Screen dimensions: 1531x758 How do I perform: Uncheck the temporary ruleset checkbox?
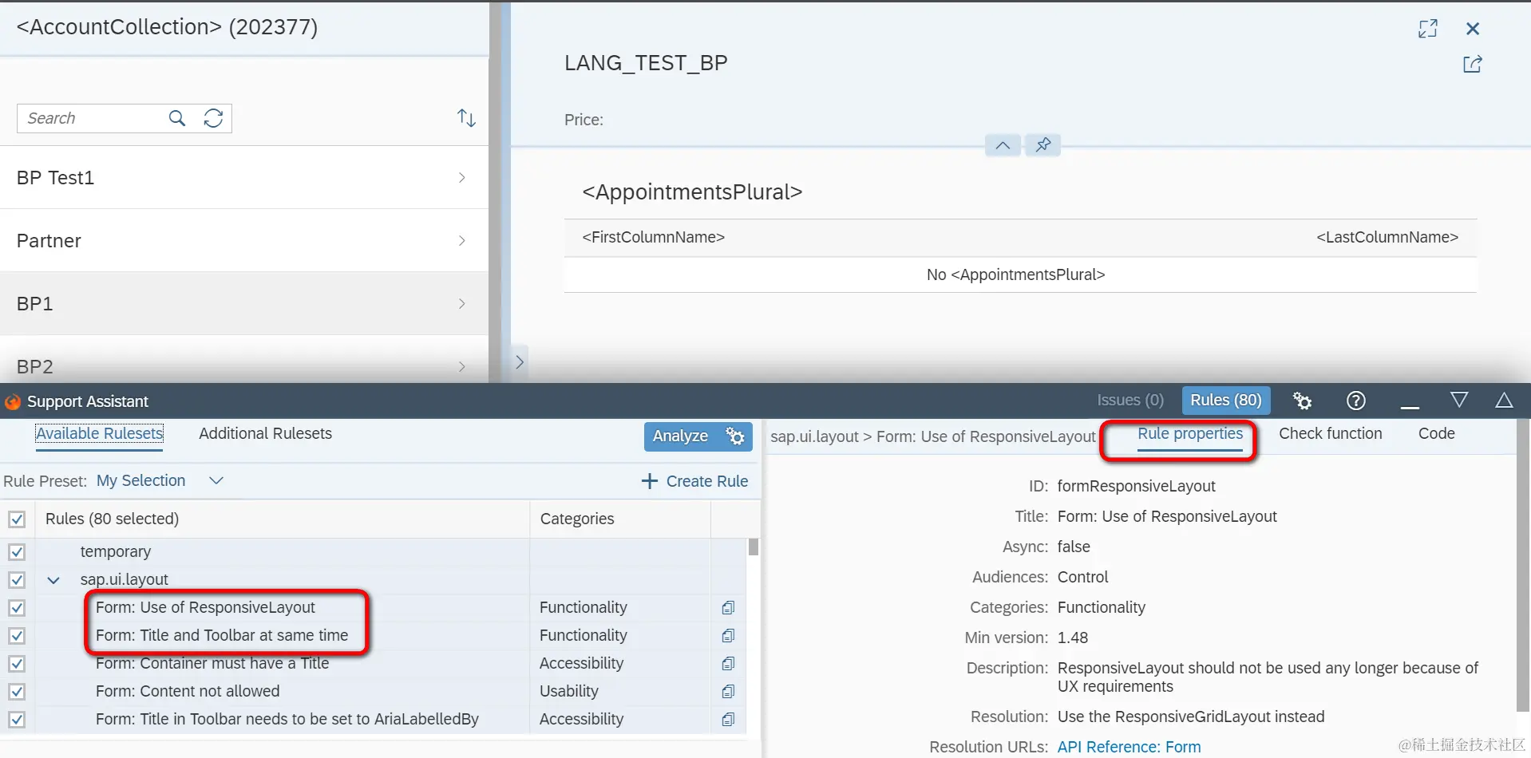(x=17, y=552)
